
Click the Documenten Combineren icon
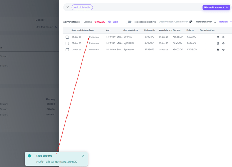(191, 22)
